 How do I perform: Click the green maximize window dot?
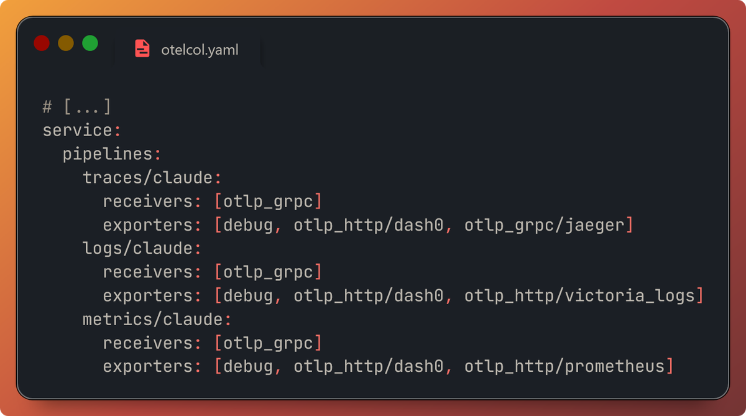tap(90, 43)
